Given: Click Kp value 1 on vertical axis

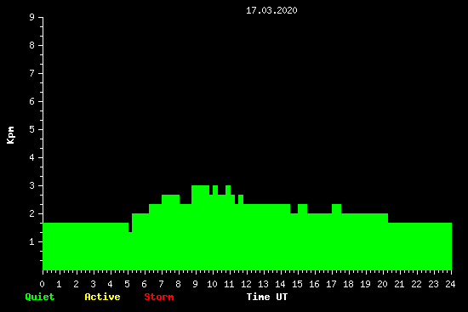Looking at the screenshot, I should click(x=32, y=241).
